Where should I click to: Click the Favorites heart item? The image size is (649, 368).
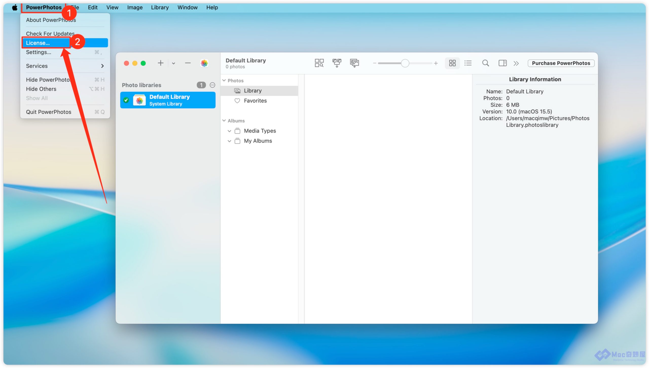[255, 101]
